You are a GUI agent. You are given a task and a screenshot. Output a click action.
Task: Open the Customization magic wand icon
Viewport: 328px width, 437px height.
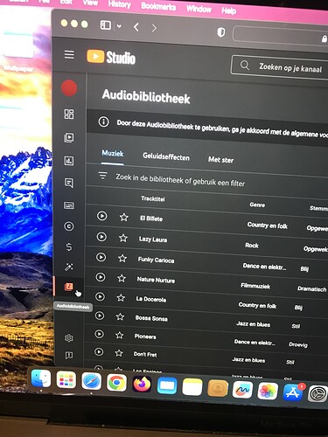69,267
